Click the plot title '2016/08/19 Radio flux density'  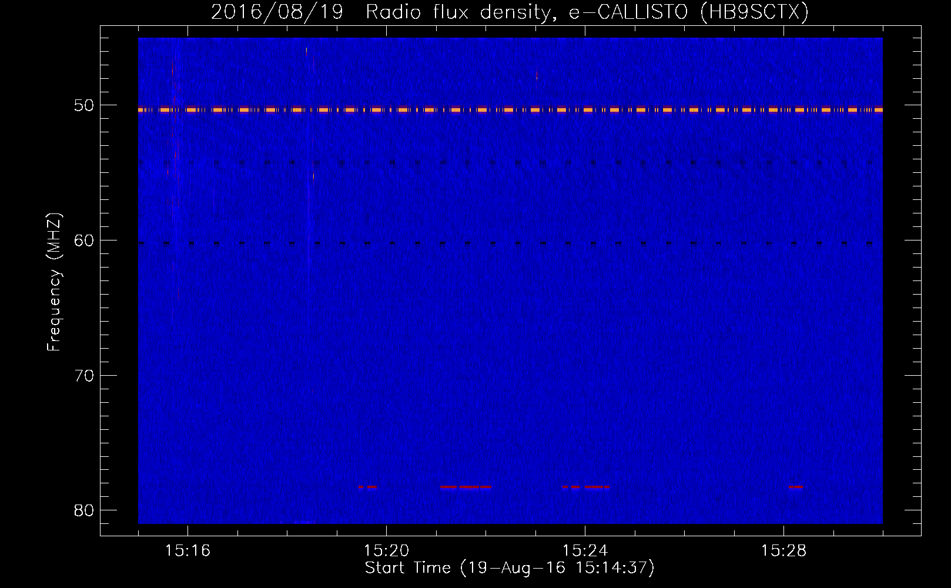click(509, 12)
